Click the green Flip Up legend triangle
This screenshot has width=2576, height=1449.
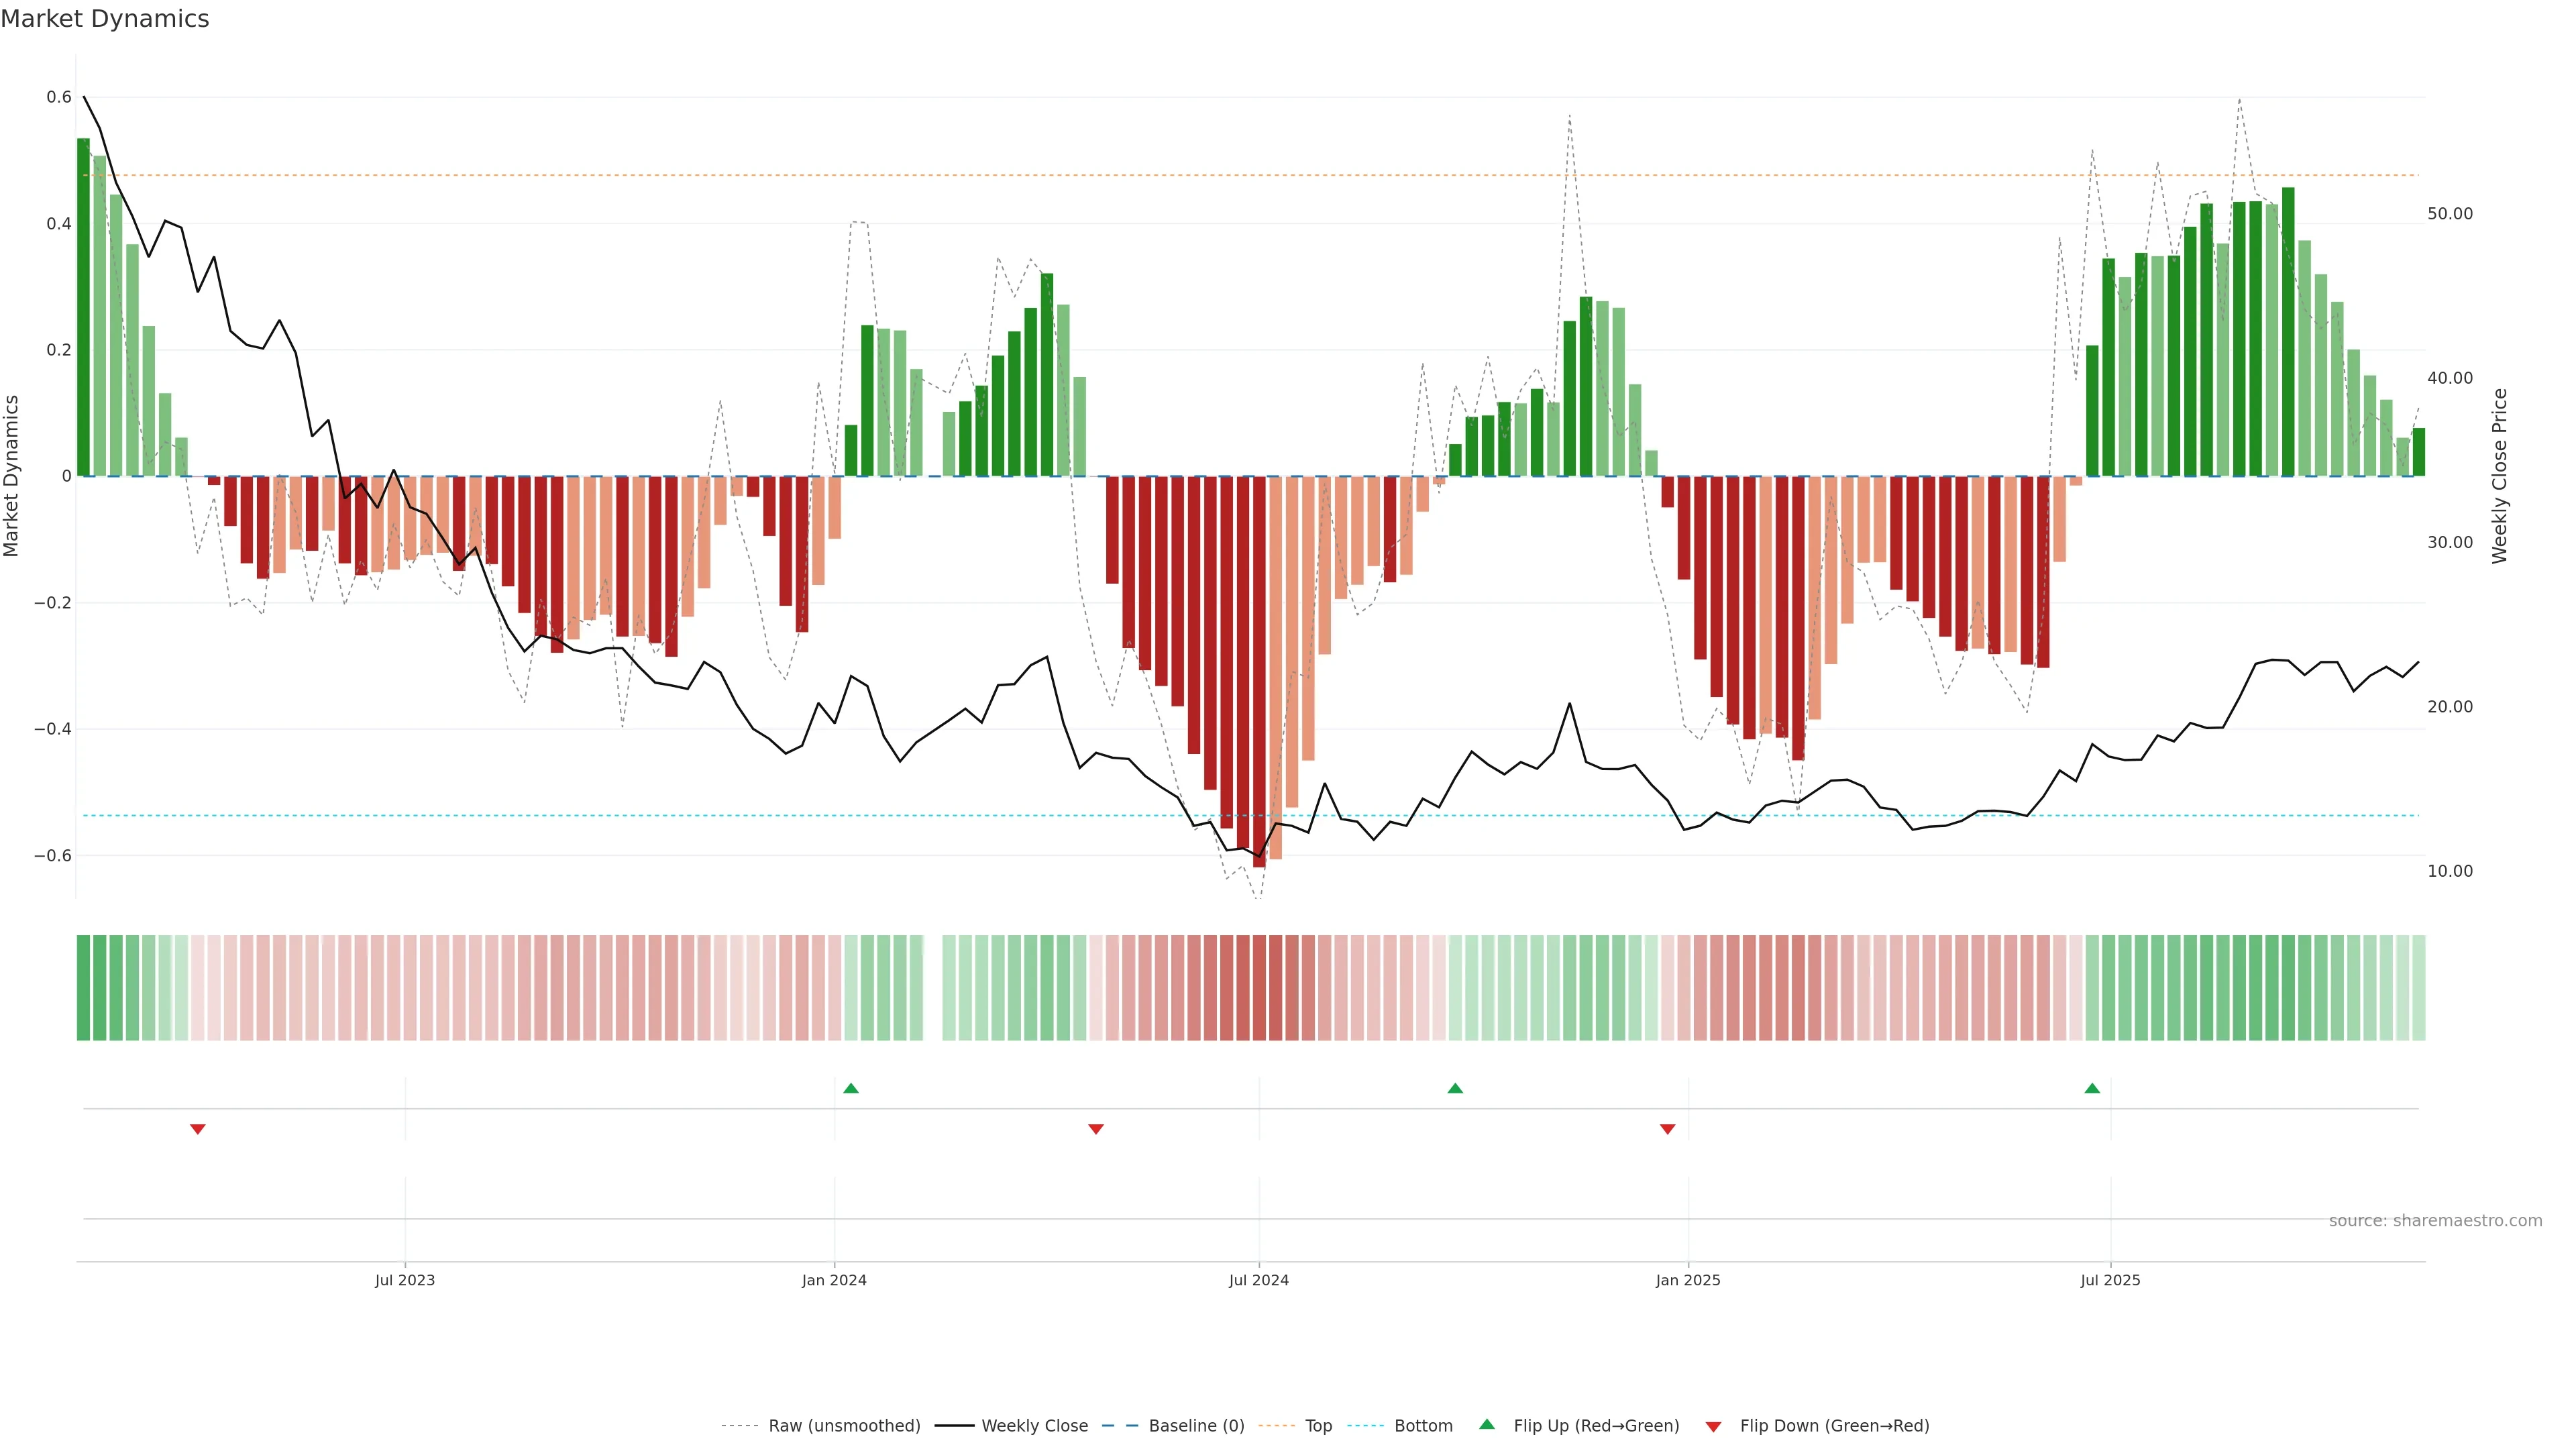(x=1487, y=1425)
